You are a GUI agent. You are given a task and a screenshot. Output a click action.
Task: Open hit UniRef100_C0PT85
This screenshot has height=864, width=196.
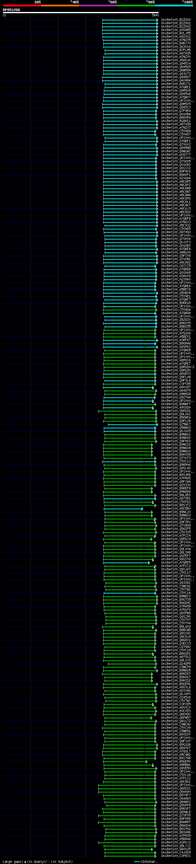pos(175,384)
